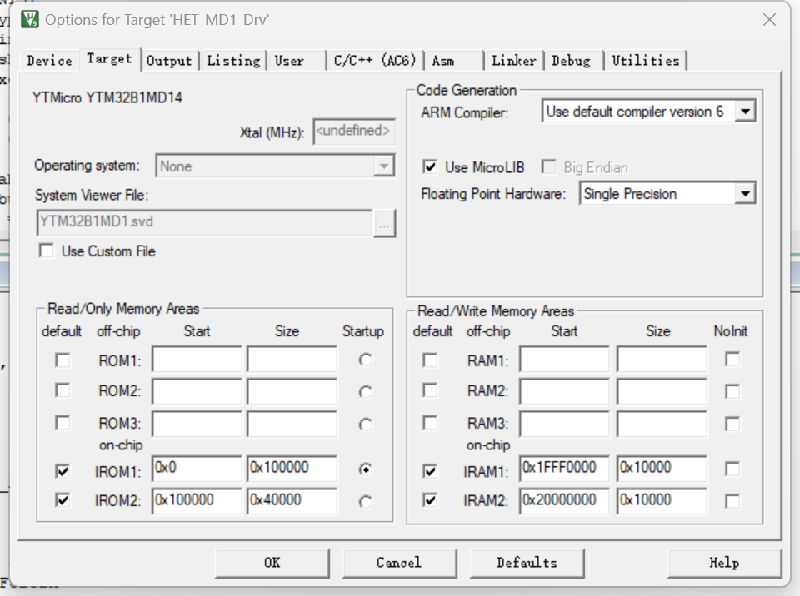Enable the IRAM1 NoInit checkbox
The height and width of the screenshot is (596, 800).
tap(732, 469)
